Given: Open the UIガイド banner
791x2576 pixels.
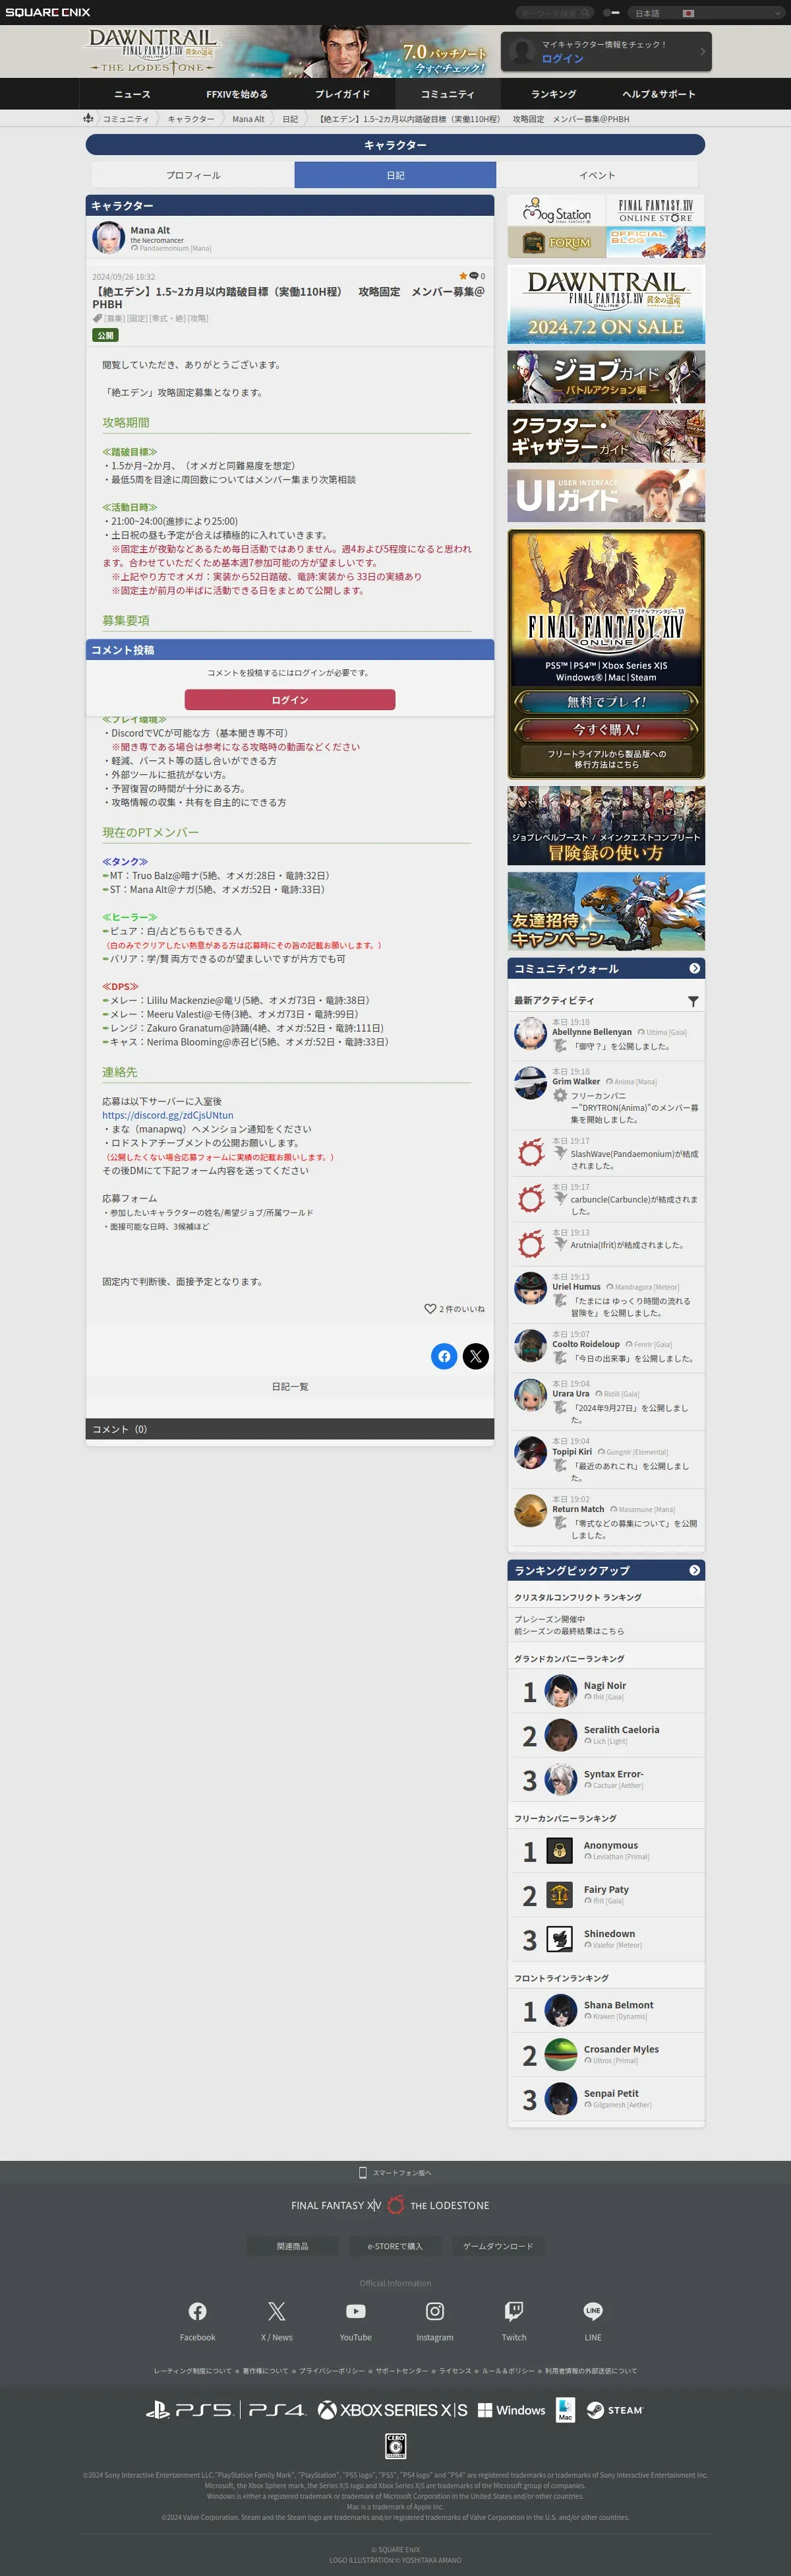Looking at the screenshot, I should point(606,495).
